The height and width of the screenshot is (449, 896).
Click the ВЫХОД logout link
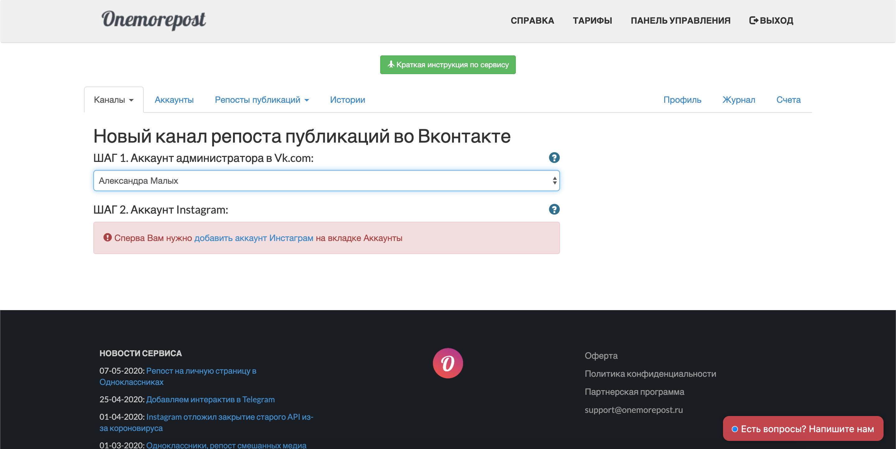pos(771,21)
